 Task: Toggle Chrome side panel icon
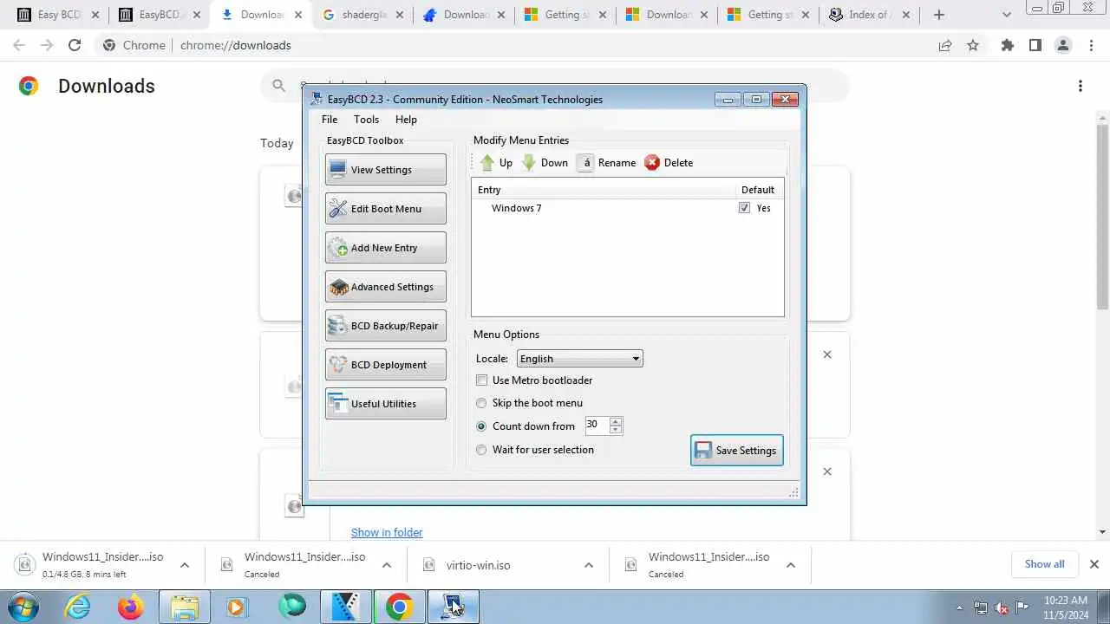[1035, 45]
